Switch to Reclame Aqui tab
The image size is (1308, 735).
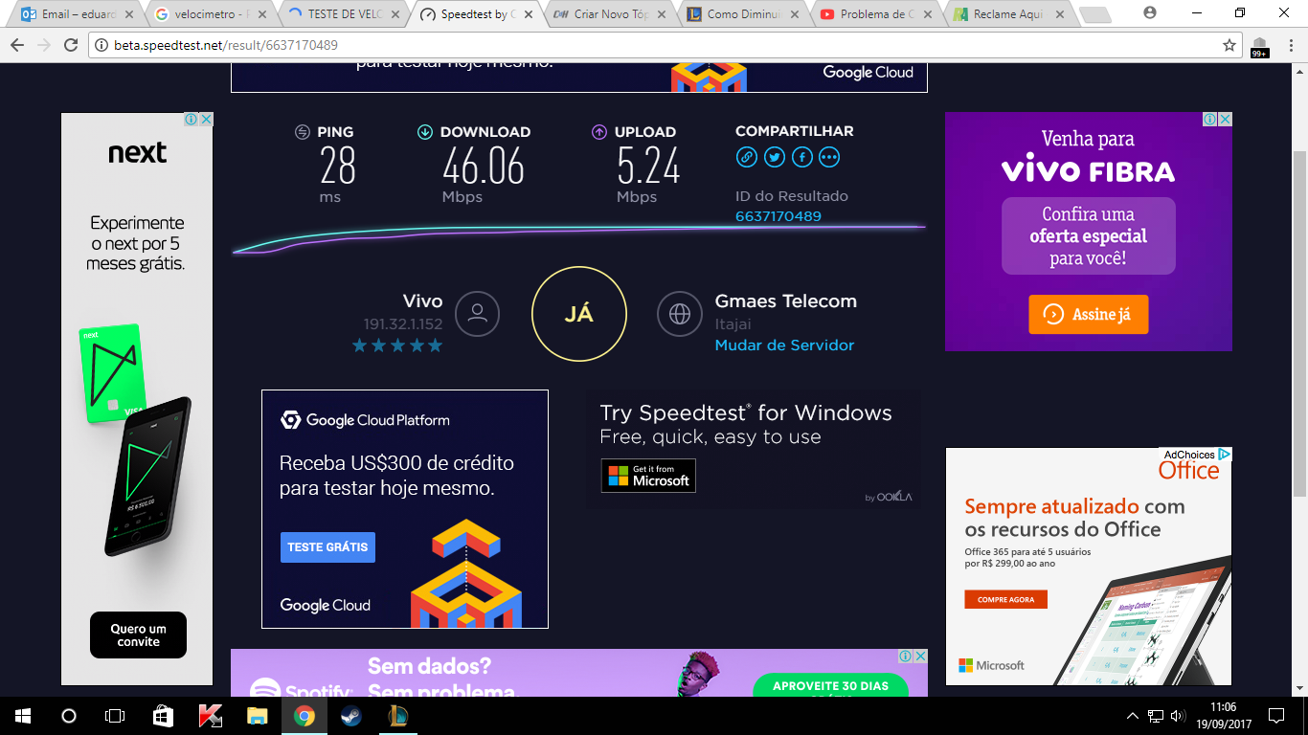(x=1008, y=14)
